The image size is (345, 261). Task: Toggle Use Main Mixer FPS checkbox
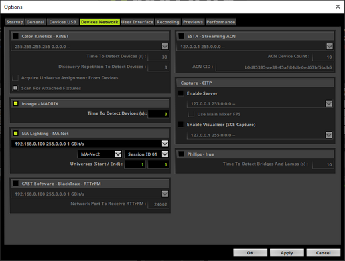191,114
